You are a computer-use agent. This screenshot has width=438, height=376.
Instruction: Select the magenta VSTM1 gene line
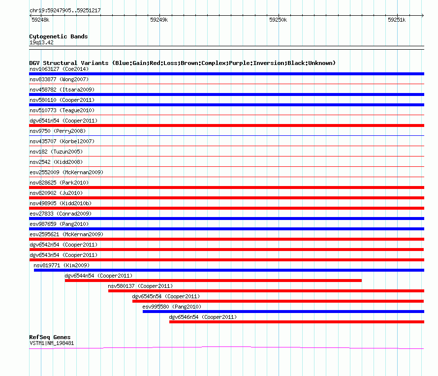[226, 348]
